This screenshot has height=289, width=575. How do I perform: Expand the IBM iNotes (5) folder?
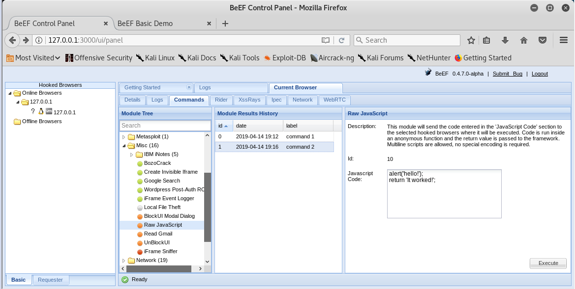click(132, 155)
